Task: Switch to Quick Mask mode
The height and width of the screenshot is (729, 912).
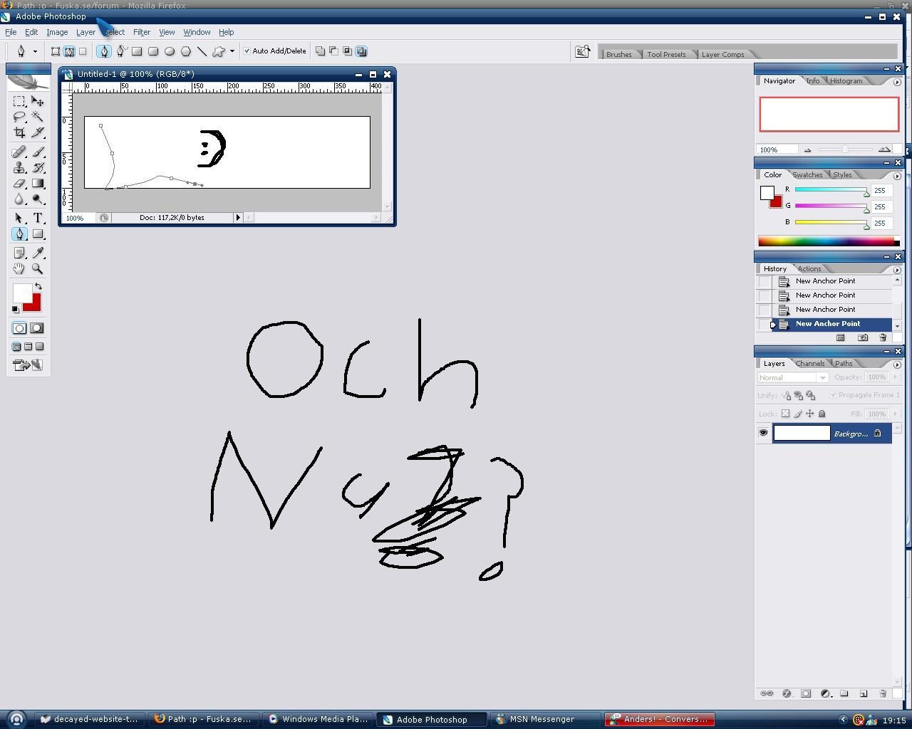Action: (37, 328)
